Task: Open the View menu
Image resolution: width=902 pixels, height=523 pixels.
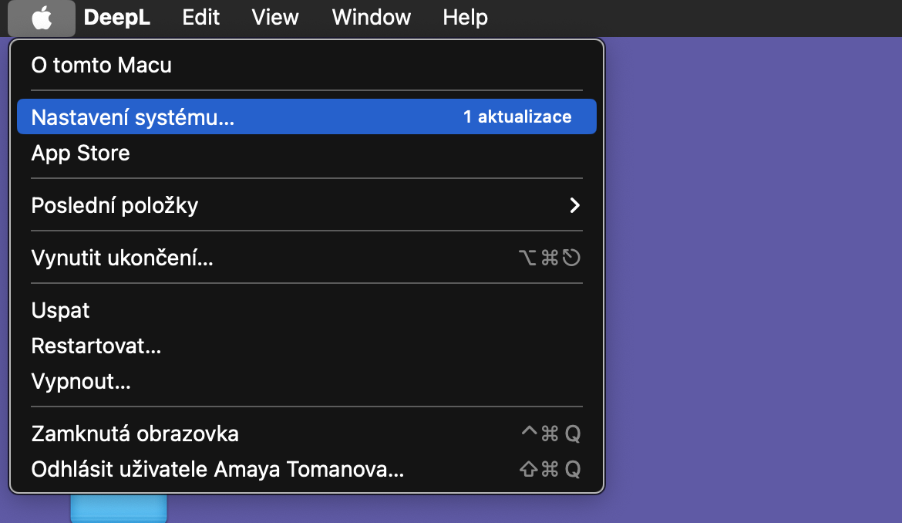Action: (x=275, y=18)
